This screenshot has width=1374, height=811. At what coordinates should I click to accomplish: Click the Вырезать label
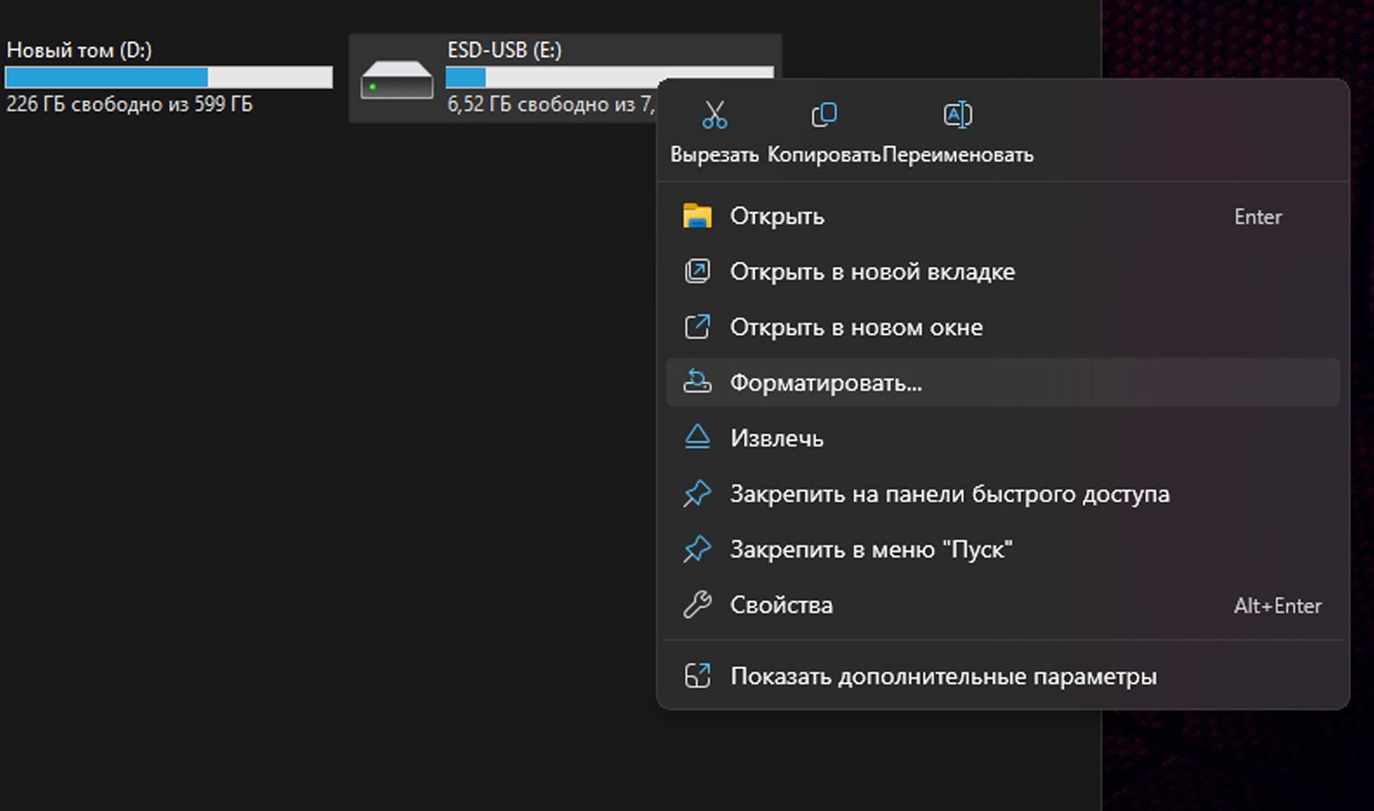click(x=715, y=155)
